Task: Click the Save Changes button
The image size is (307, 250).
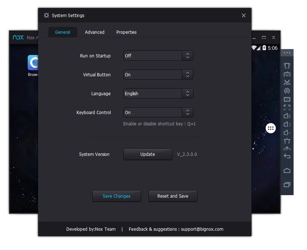Action: pos(116,196)
